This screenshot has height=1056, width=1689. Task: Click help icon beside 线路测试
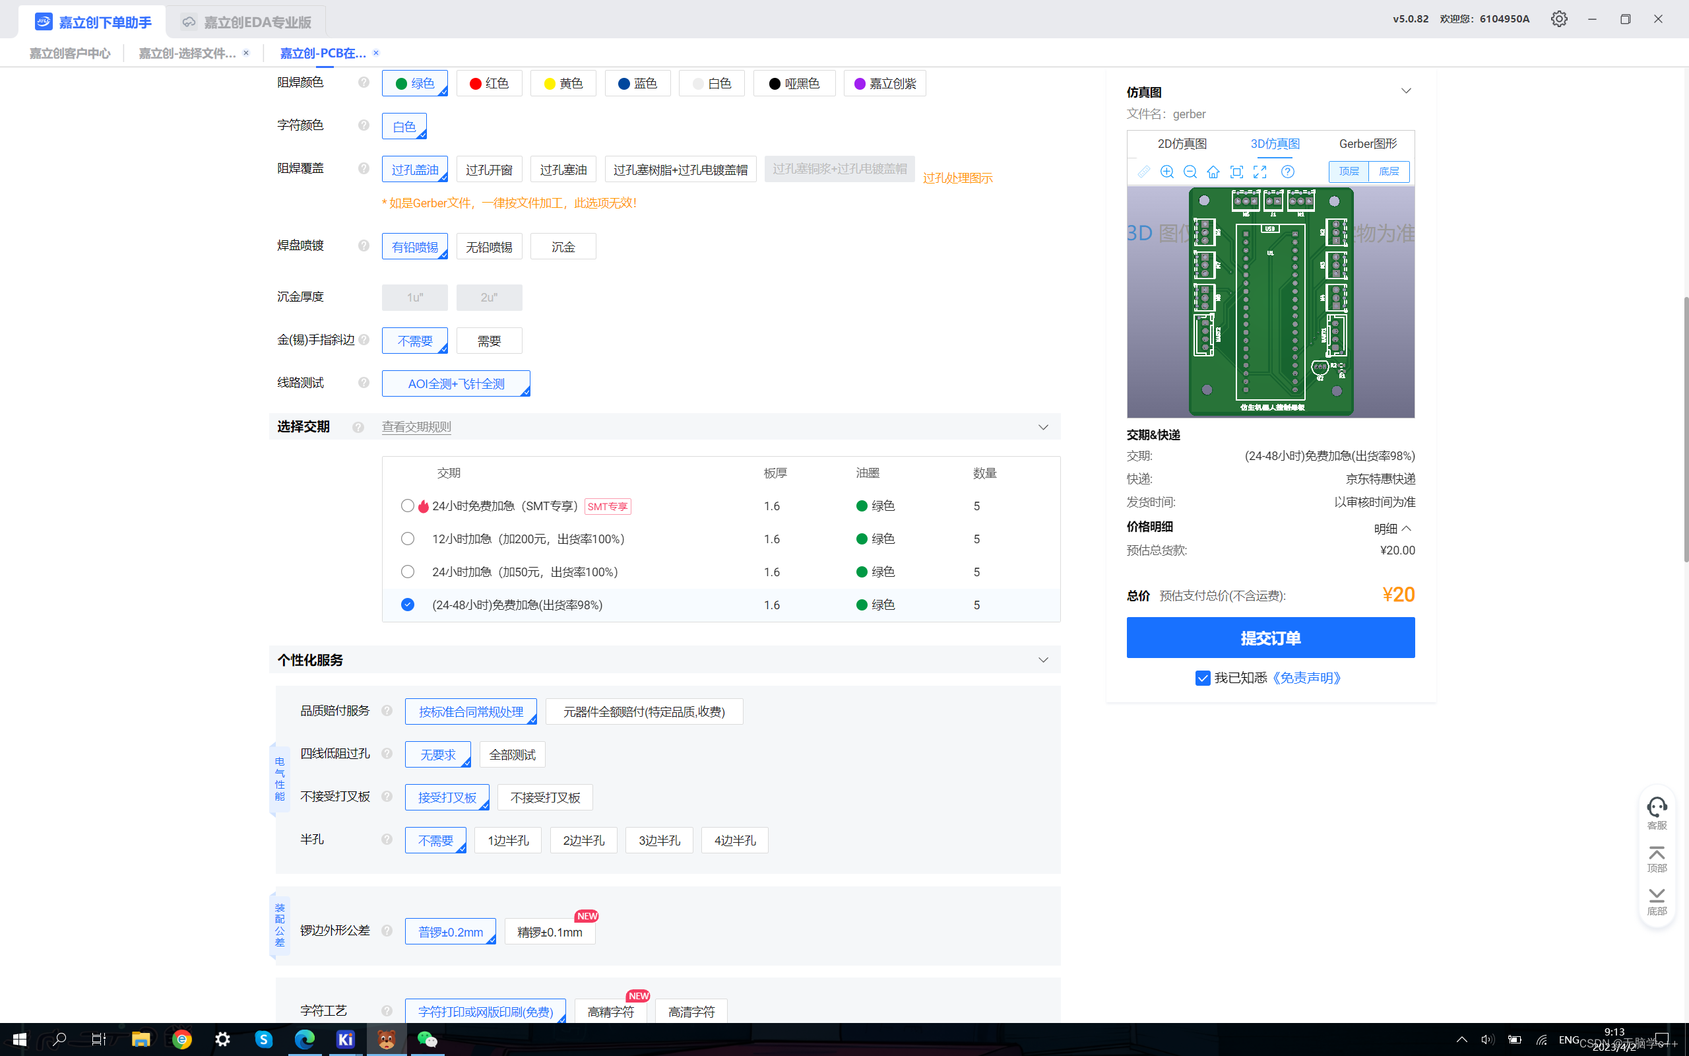click(364, 383)
